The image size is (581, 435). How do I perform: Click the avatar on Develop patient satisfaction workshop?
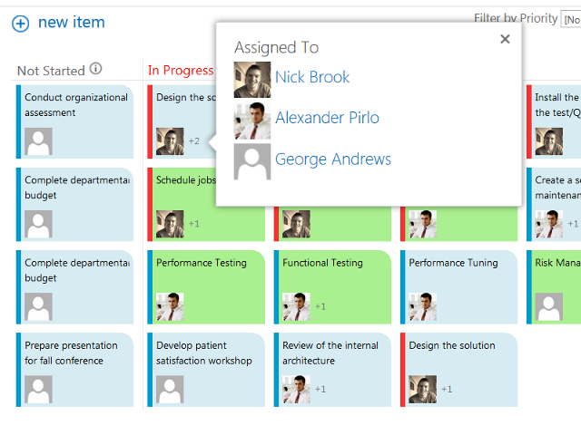[170, 389]
